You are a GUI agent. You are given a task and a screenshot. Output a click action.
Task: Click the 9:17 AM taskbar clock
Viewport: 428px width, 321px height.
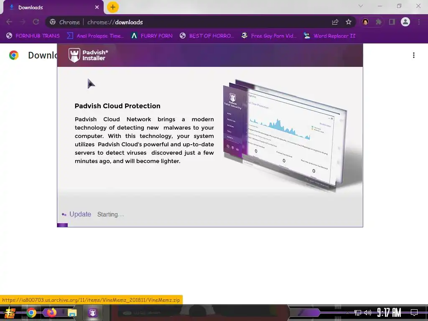389,313
